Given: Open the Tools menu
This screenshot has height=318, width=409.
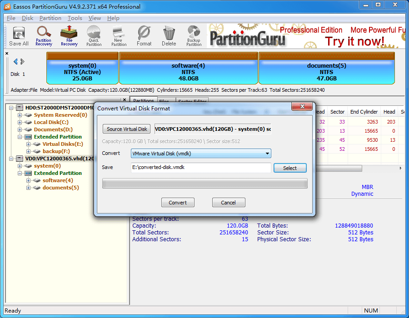Looking at the screenshot, I should click(x=75, y=18).
